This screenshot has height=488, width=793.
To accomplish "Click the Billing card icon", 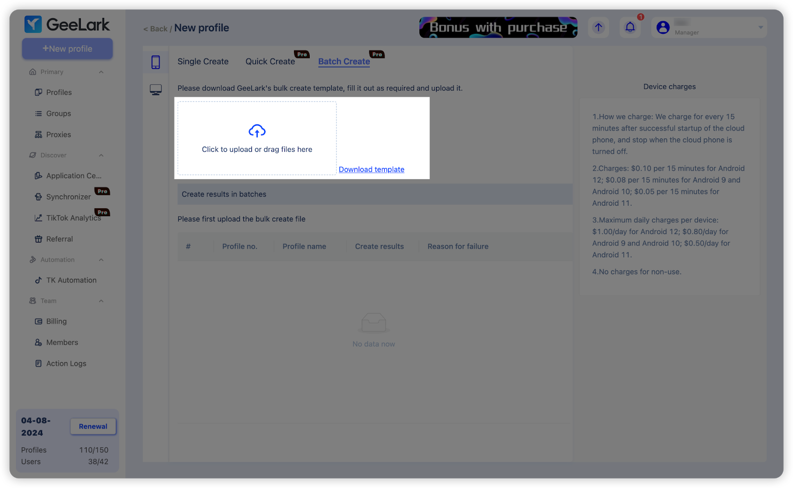I will [x=38, y=321].
